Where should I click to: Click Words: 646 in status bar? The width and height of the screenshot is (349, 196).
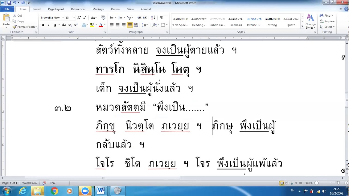(x=29, y=183)
